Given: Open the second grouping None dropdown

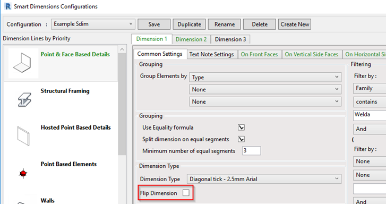Looking at the screenshot, I should (265, 89).
